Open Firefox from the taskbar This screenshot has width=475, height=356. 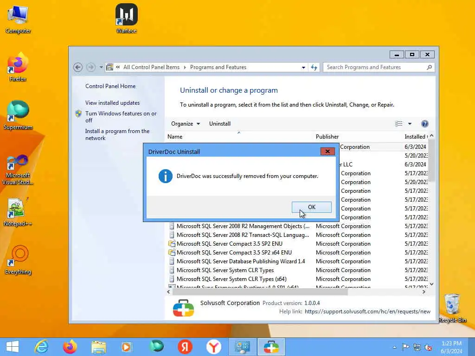tap(70, 347)
